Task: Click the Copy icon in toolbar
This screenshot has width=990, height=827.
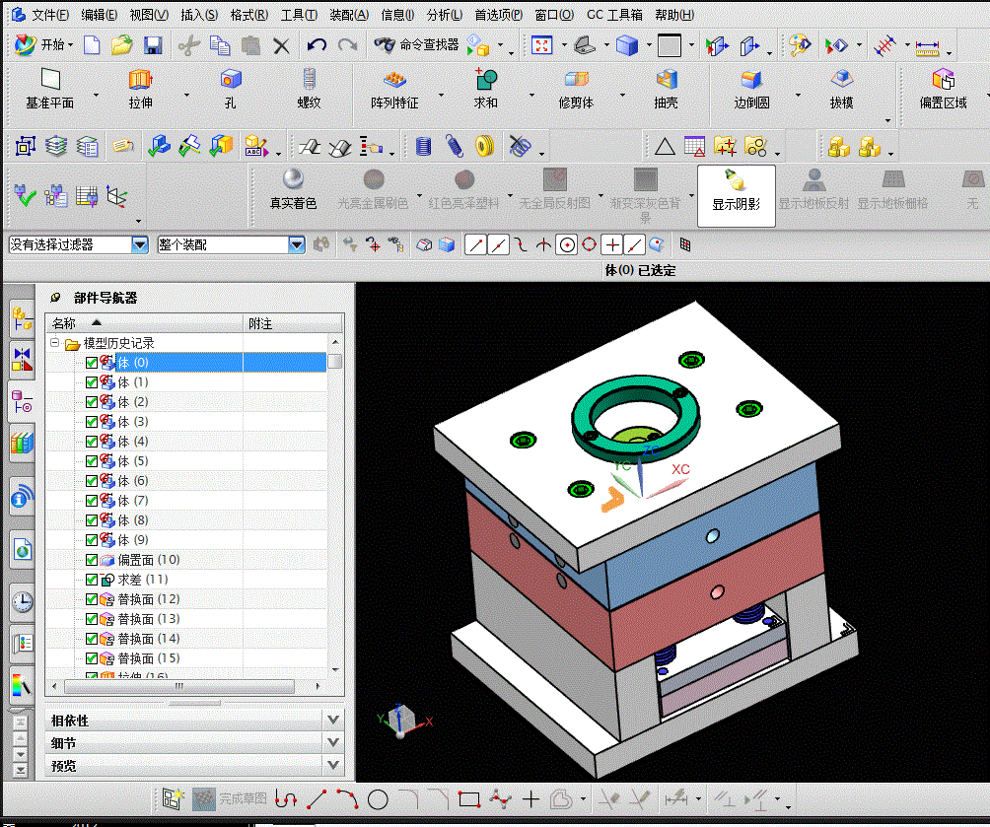Action: tap(220, 45)
